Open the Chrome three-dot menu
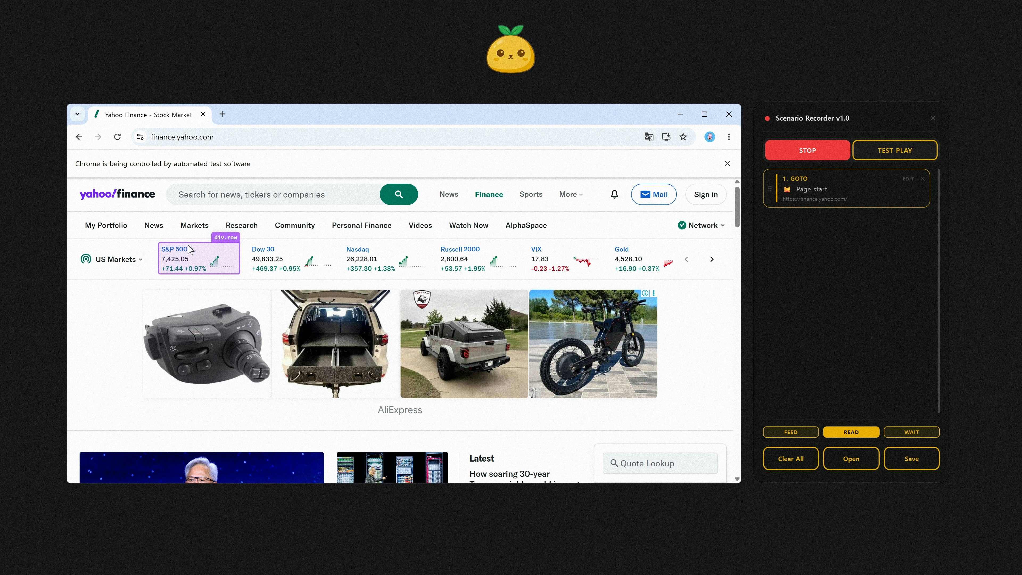The width and height of the screenshot is (1022, 575). click(729, 137)
